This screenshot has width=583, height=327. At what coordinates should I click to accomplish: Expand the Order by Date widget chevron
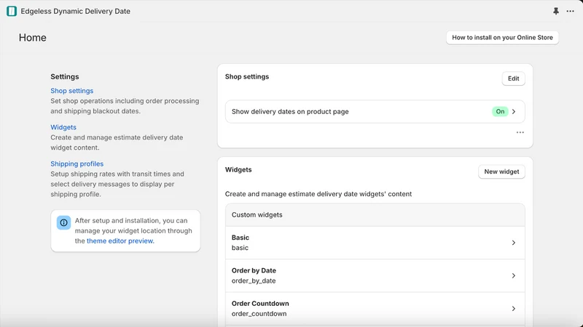tap(514, 275)
